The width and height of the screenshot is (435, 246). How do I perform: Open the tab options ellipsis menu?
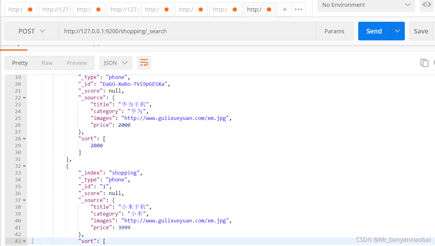coord(298,9)
